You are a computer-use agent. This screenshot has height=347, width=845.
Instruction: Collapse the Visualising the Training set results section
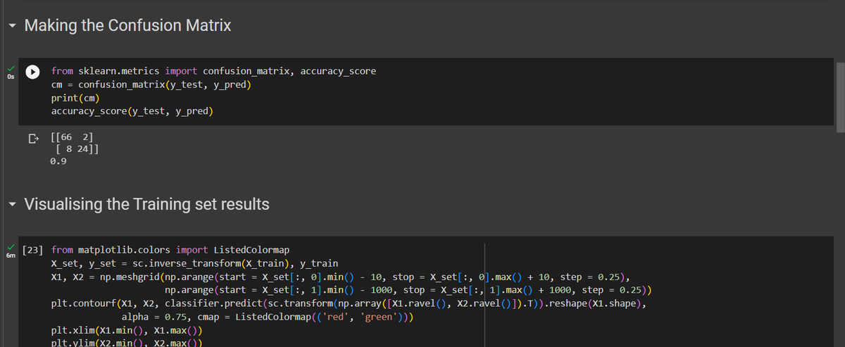(x=11, y=205)
